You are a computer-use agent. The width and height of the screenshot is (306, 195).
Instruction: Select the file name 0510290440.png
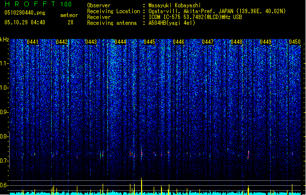(25, 13)
